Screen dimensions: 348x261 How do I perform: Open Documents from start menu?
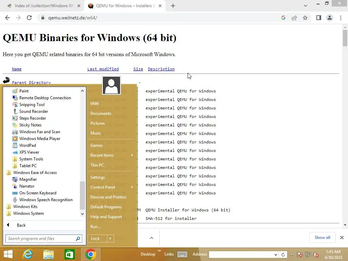click(101, 114)
